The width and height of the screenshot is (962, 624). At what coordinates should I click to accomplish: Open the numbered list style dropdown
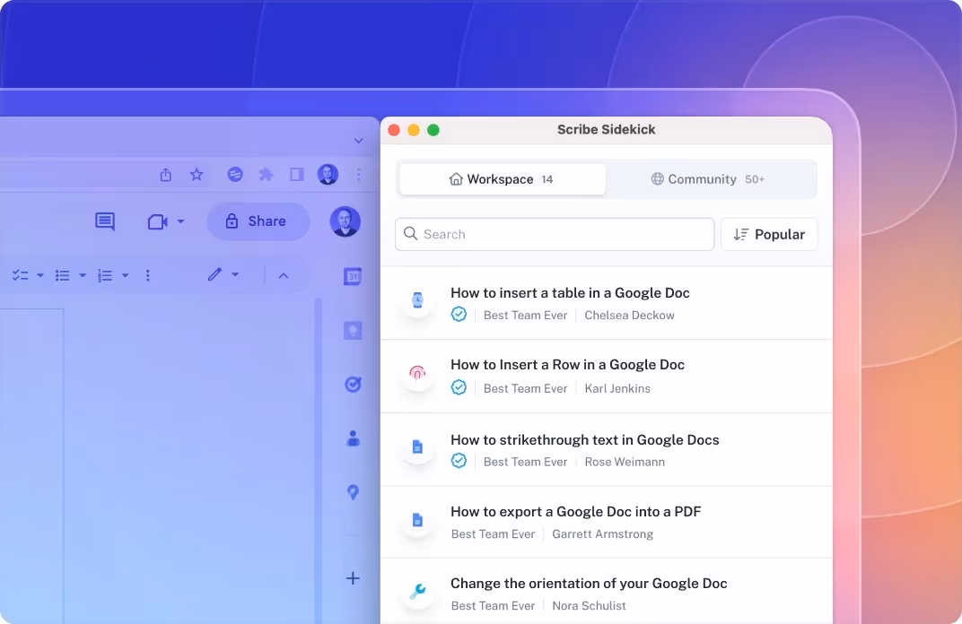pos(125,274)
